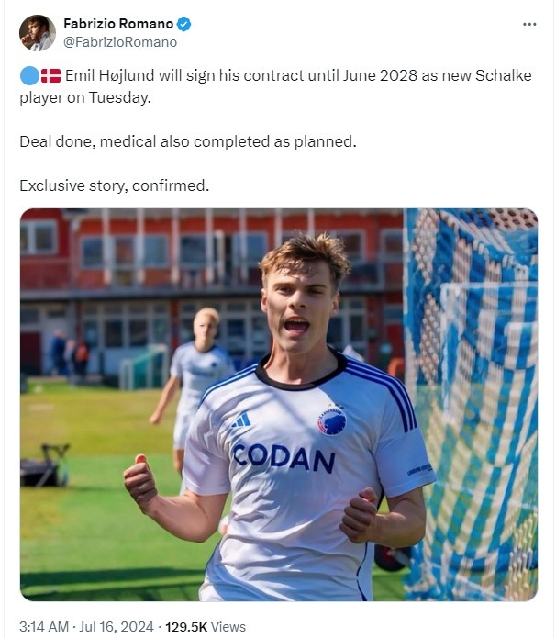556x638 pixels.
Task: Open the tweet's three-dot more menu
Action: coord(529,24)
